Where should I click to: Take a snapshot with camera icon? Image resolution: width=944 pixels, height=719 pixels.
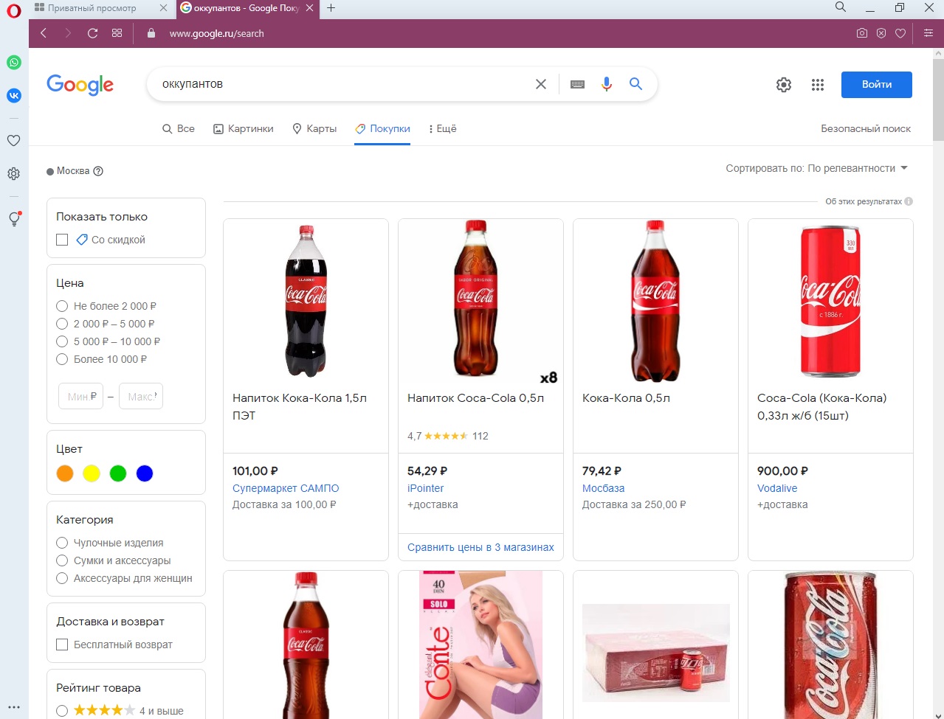[861, 33]
